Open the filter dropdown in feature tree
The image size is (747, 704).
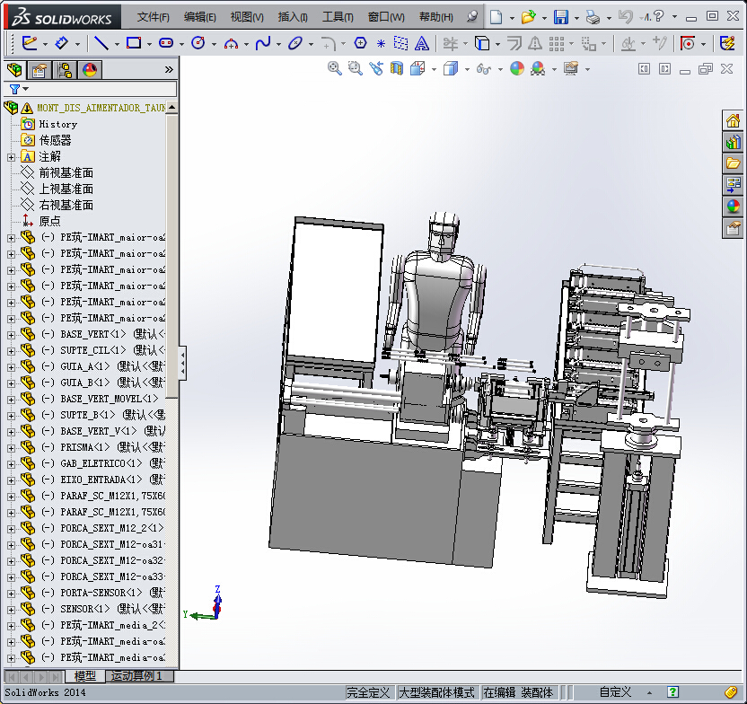tap(18, 89)
